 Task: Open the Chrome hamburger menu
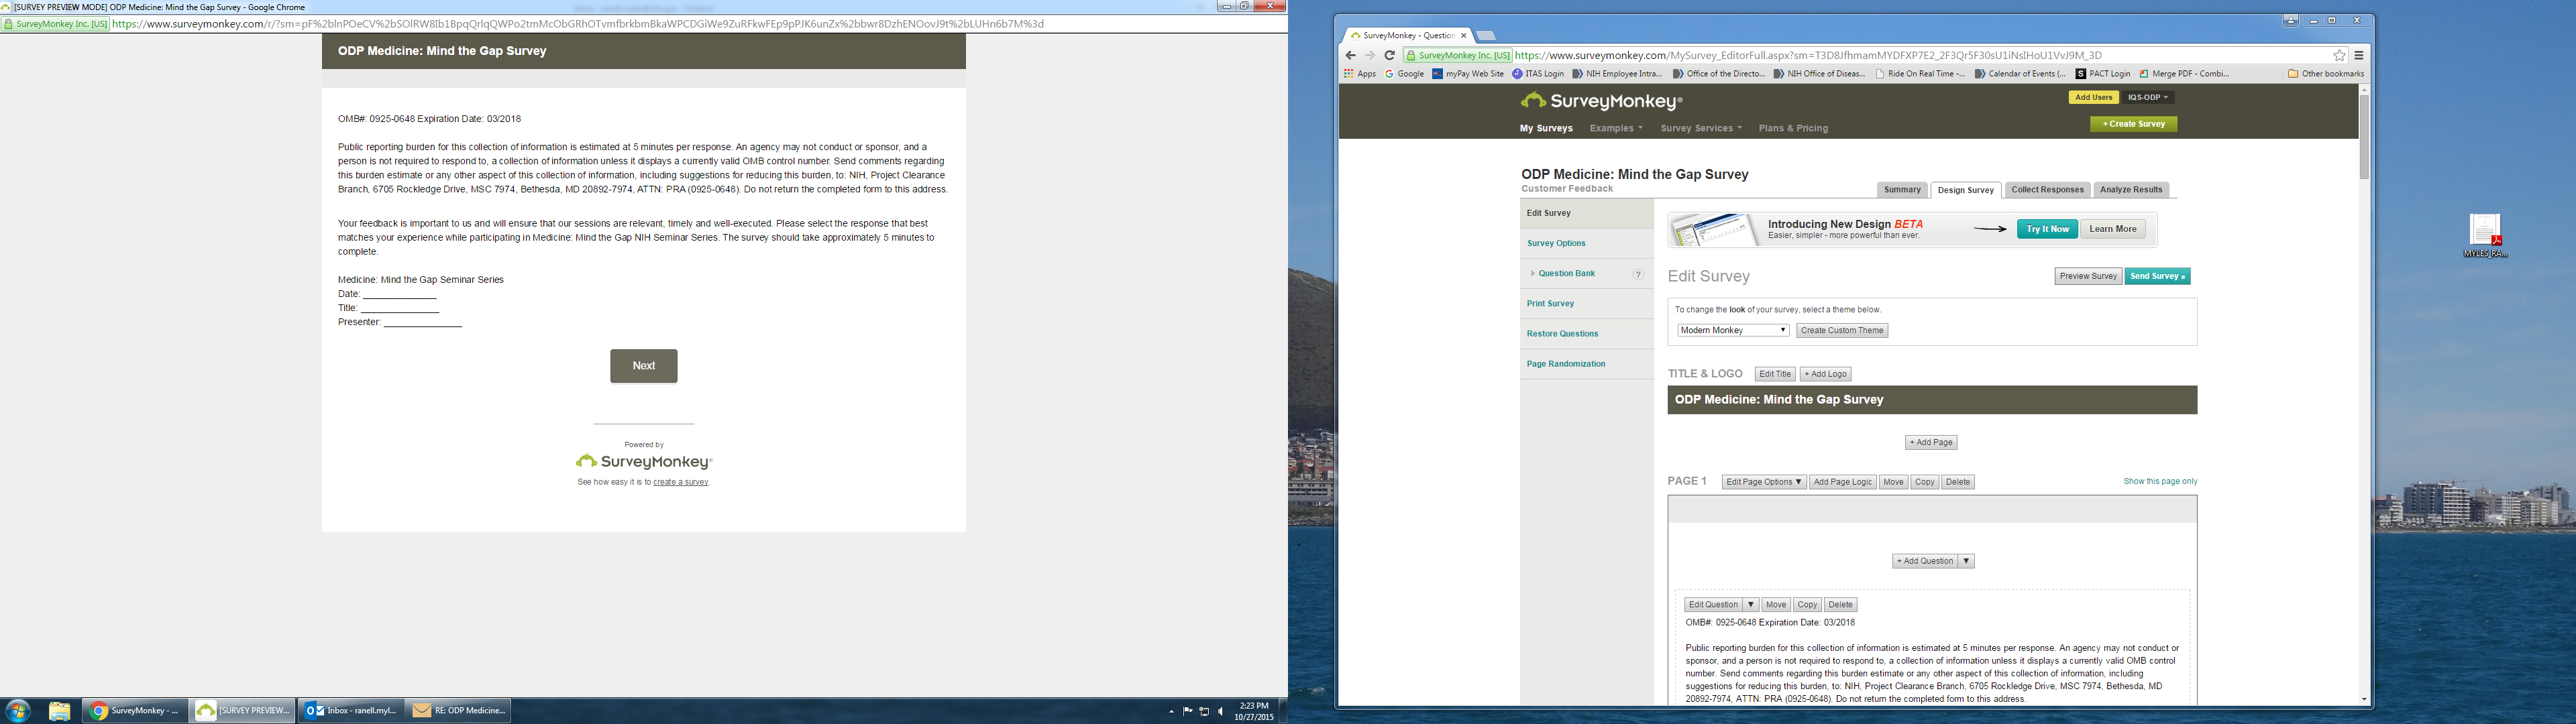click(2358, 56)
